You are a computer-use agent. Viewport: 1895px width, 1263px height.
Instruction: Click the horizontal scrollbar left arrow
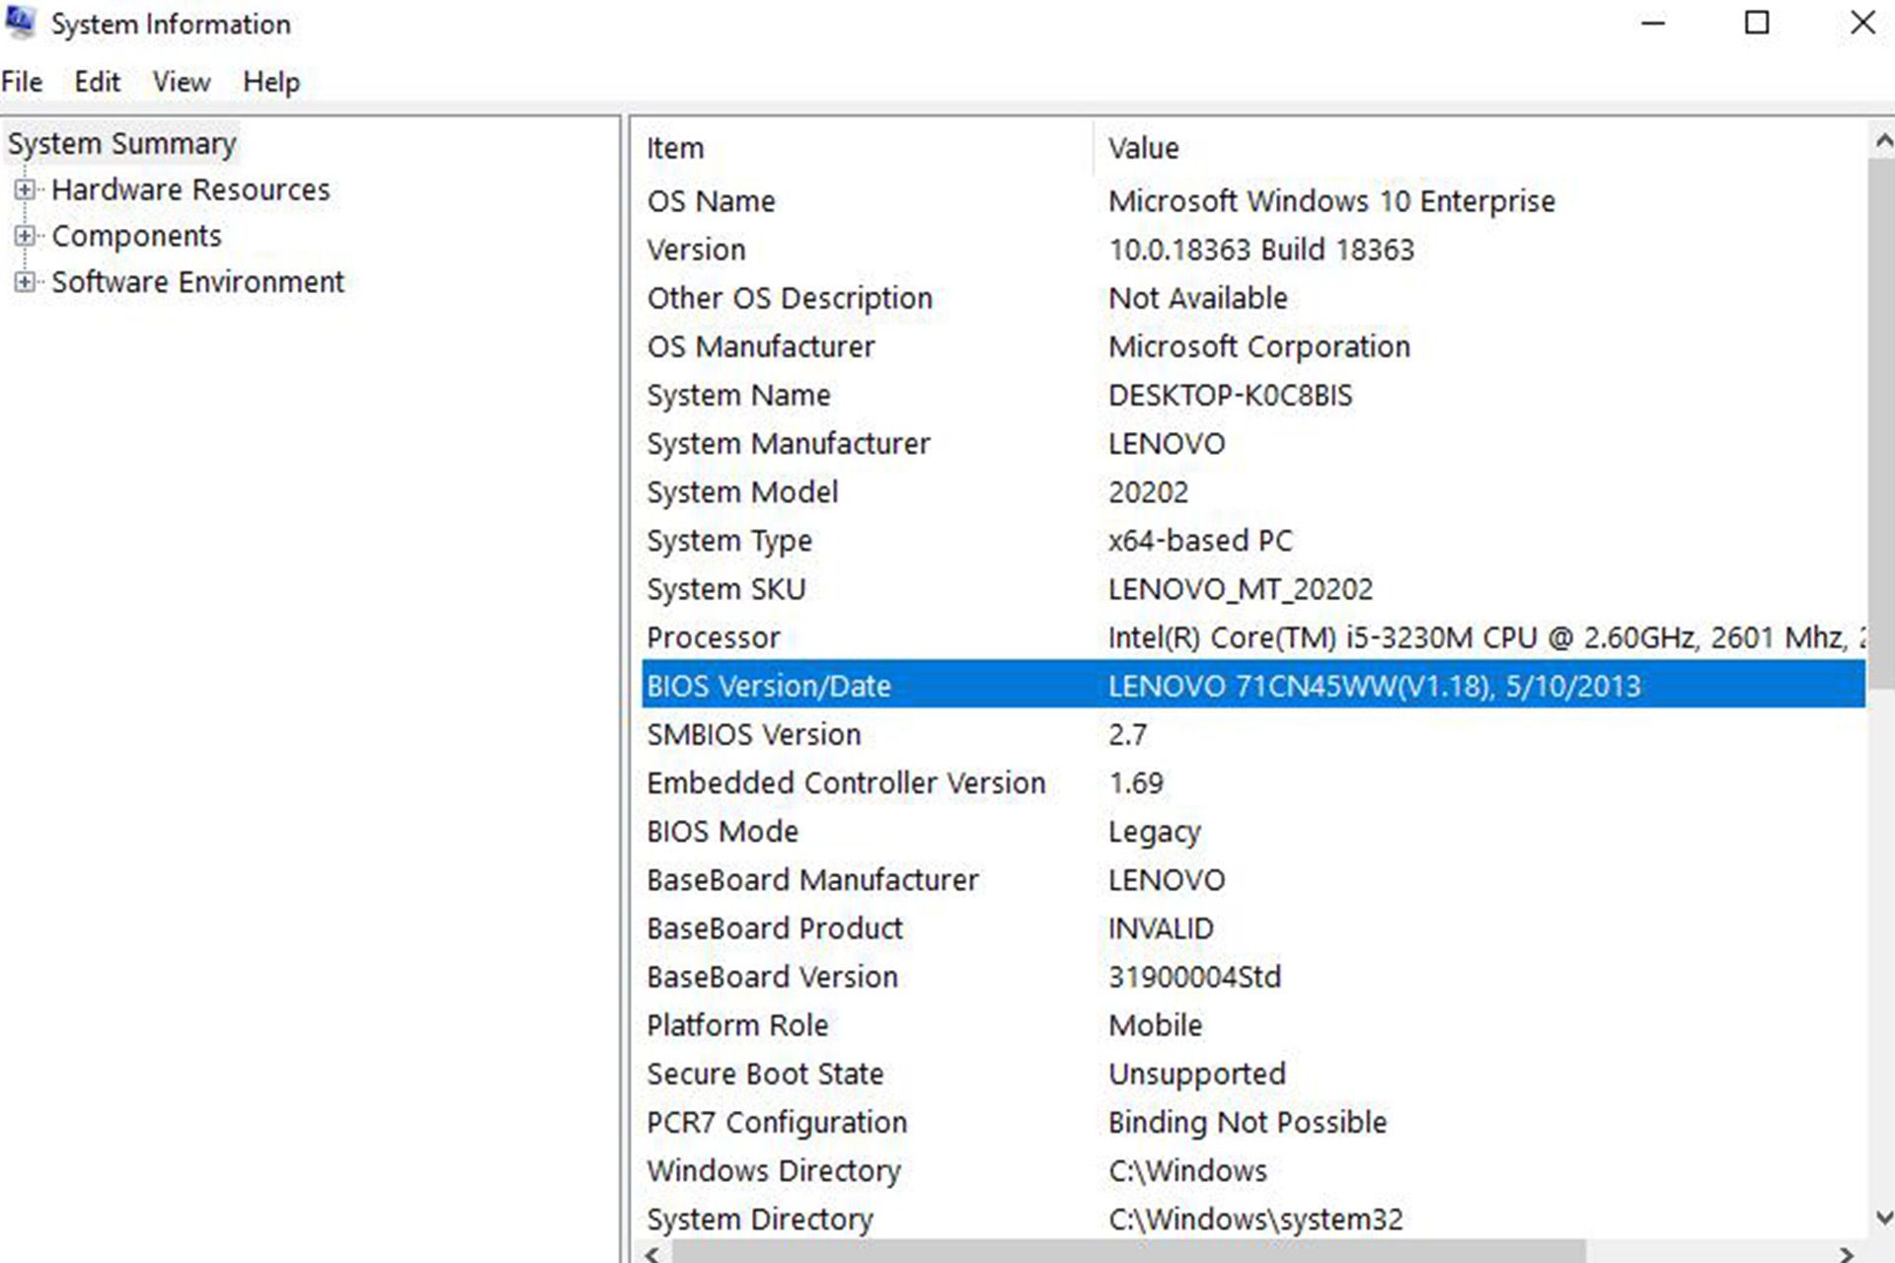(652, 1254)
